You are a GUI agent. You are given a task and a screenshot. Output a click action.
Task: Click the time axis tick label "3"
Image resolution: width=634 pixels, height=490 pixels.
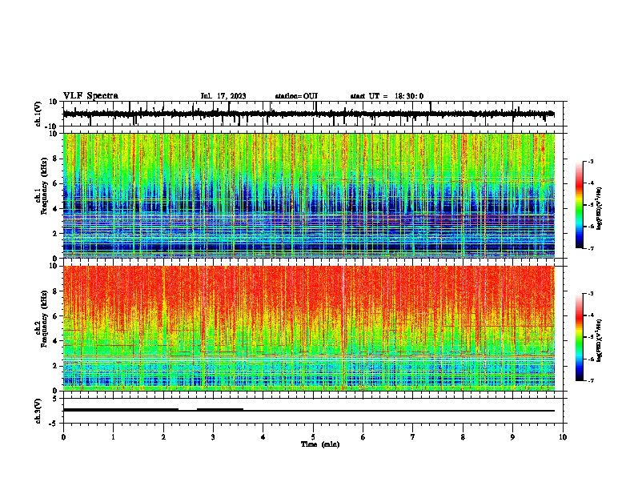pyautogui.click(x=213, y=437)
